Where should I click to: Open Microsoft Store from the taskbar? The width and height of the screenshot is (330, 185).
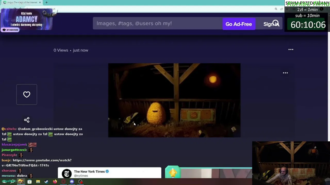pos(30,182)
